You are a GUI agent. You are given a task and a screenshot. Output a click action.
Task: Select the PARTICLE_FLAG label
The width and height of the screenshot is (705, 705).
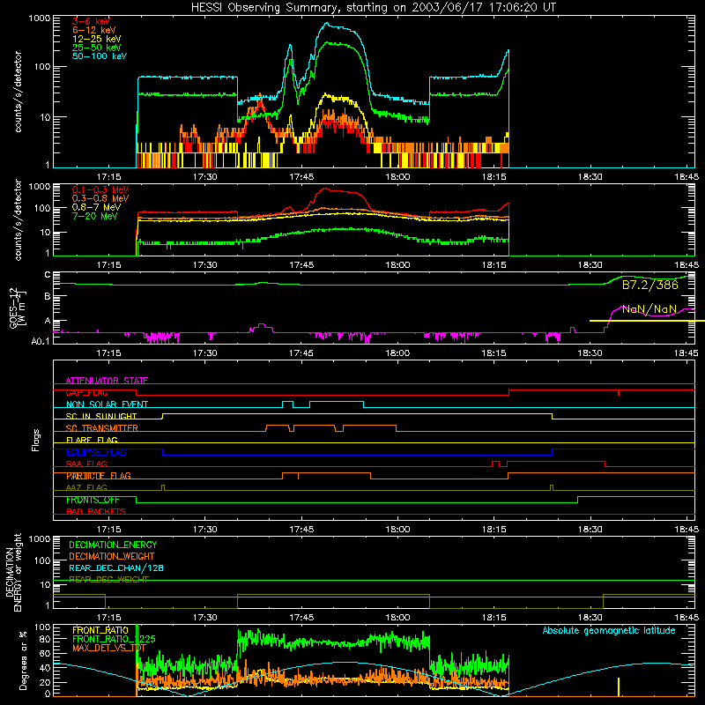pos(99,476)
